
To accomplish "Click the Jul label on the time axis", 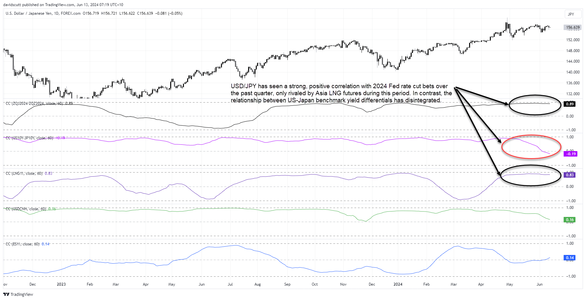I will 230,284.
